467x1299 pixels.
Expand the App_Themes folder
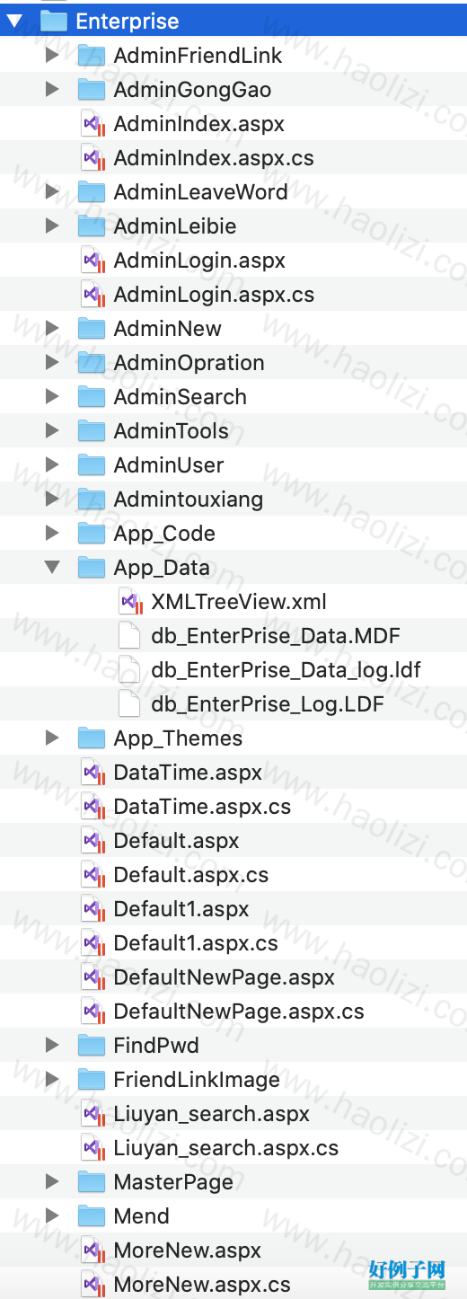click(x=52, y=738)
